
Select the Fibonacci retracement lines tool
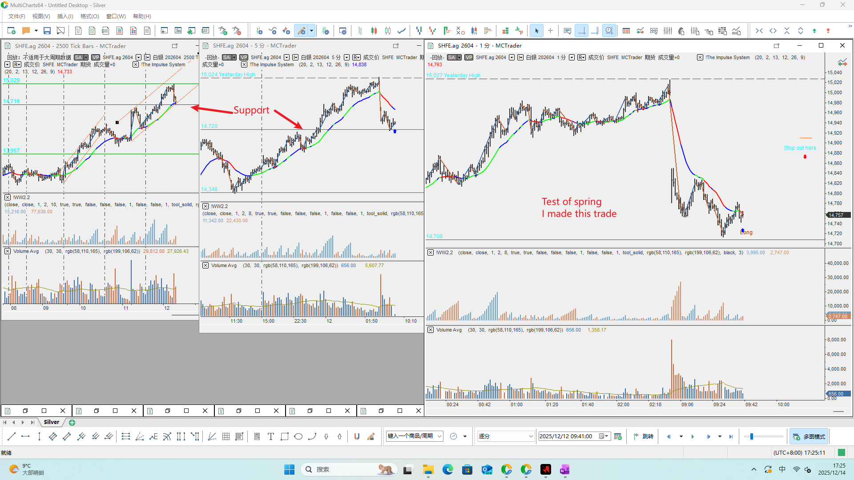coord(125,436)
